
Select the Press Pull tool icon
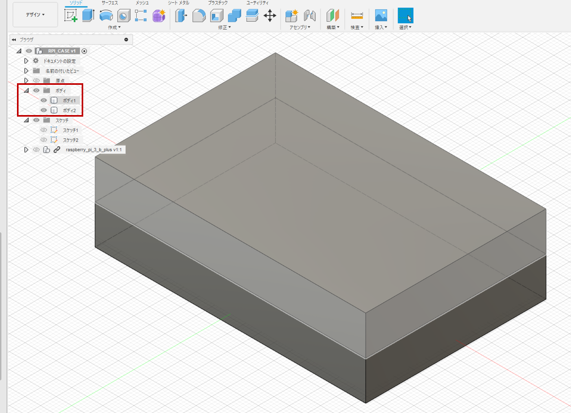pos(181,16)
